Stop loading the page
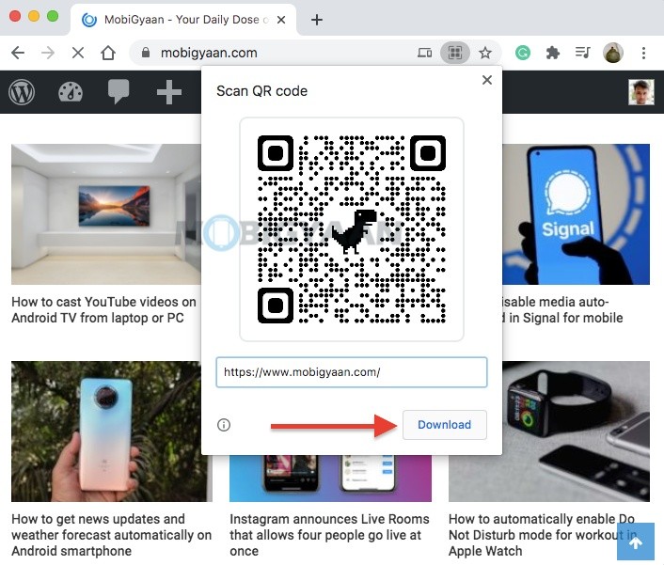Viewport: 664px width, 565px height. pos(78,53)
